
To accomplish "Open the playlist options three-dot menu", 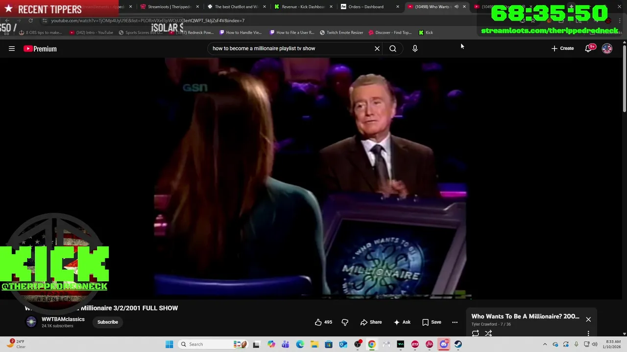I will click(x=588, y=333).
